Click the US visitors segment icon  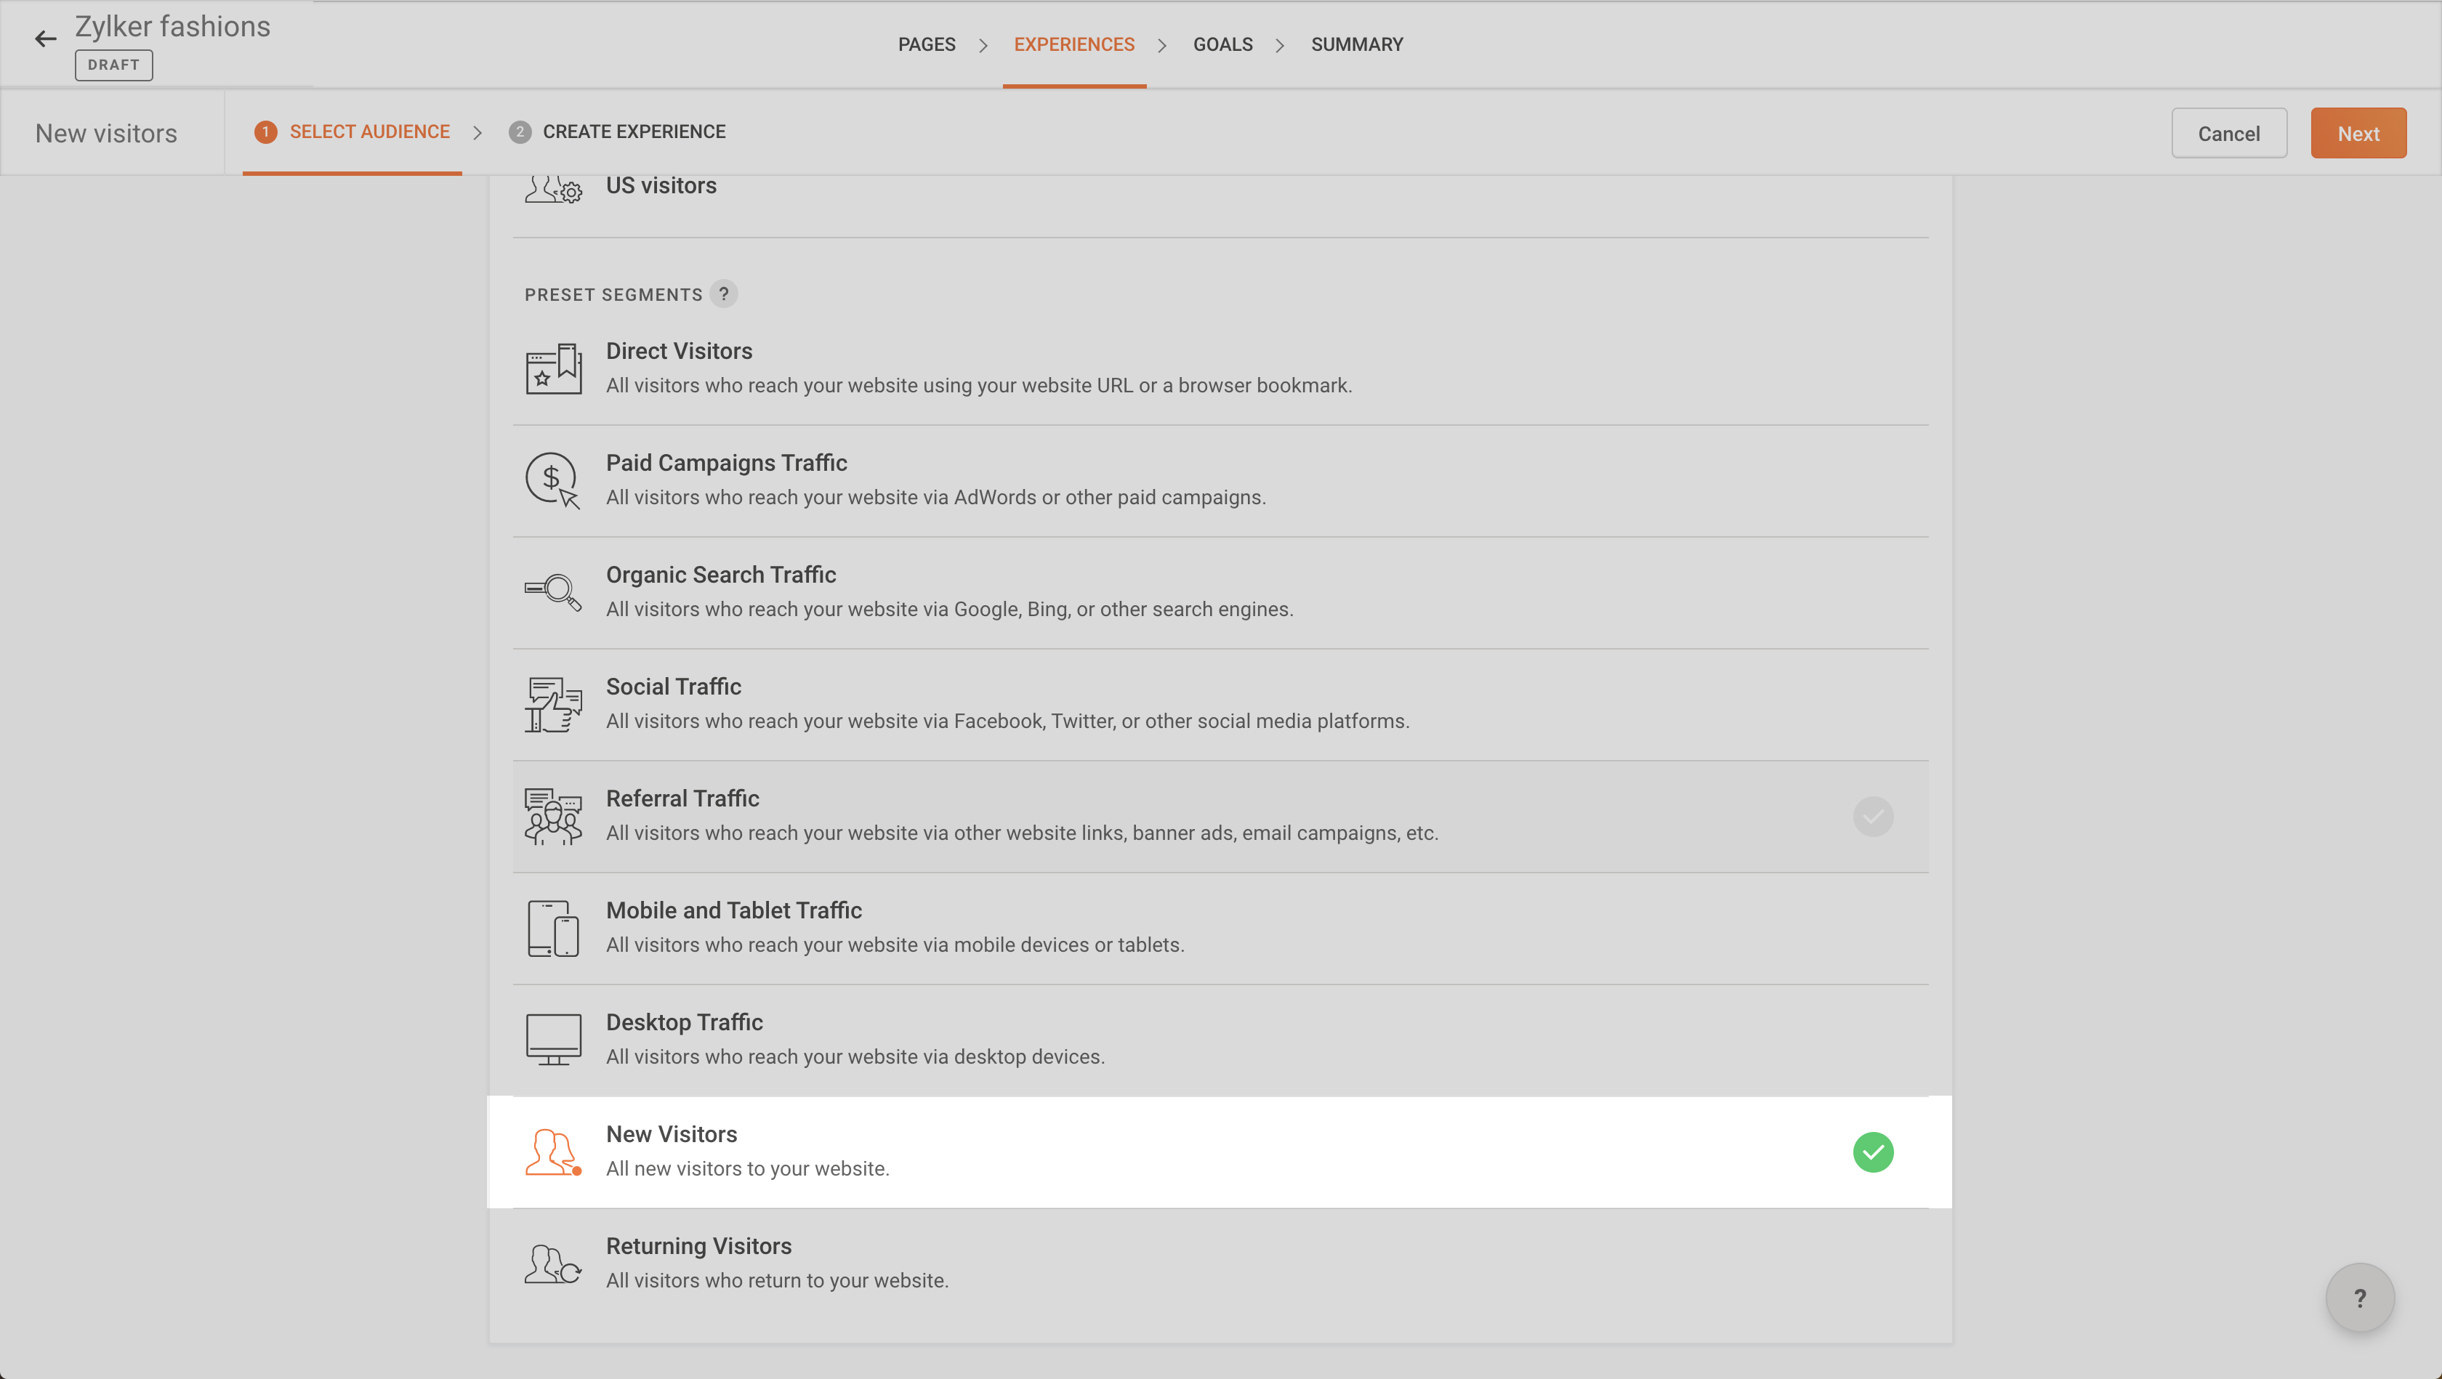(x=554, y=189)
